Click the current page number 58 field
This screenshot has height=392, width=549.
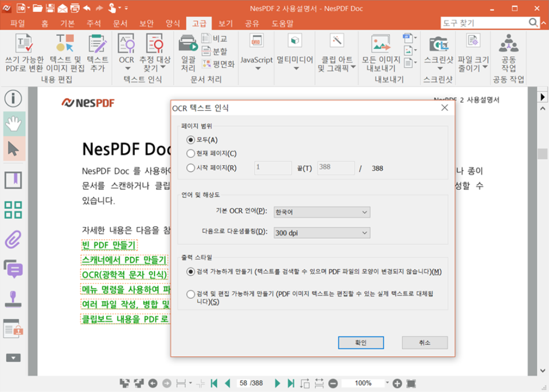(x=244, y=383)
